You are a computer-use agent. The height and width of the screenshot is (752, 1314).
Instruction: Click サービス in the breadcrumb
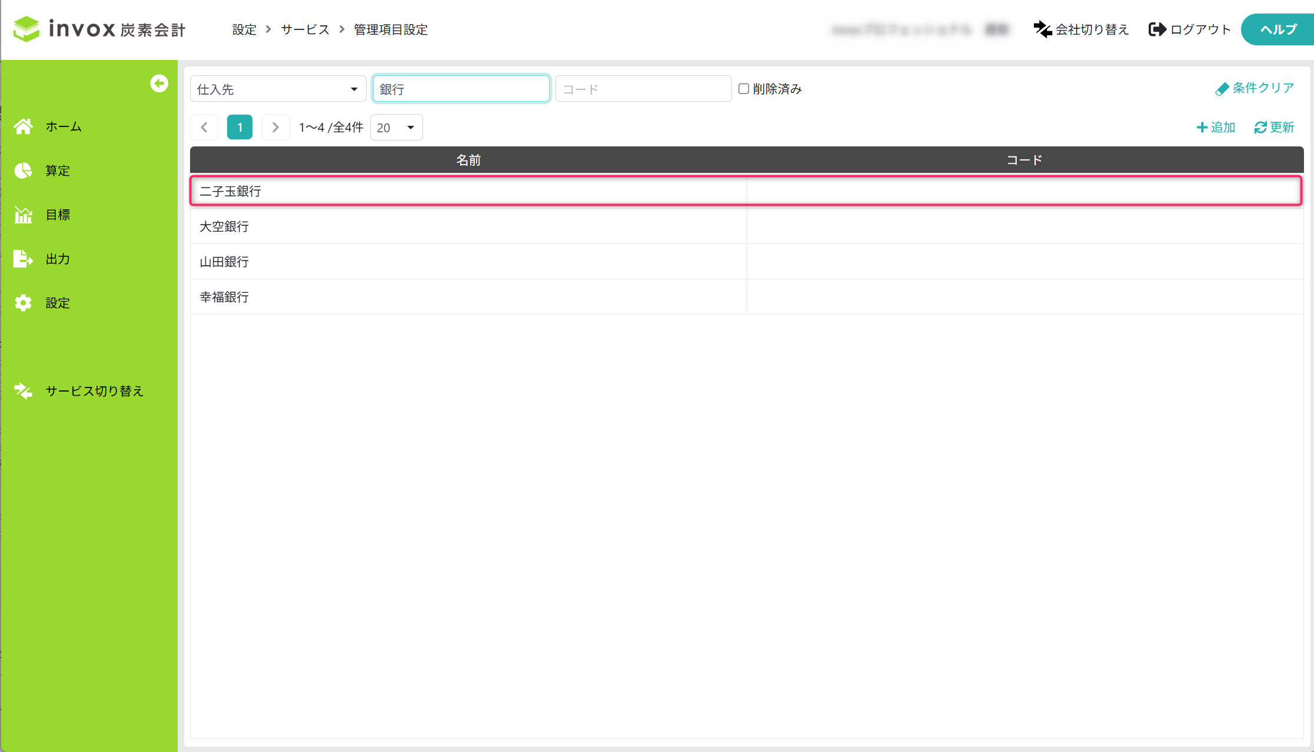[x=305, y=29]
